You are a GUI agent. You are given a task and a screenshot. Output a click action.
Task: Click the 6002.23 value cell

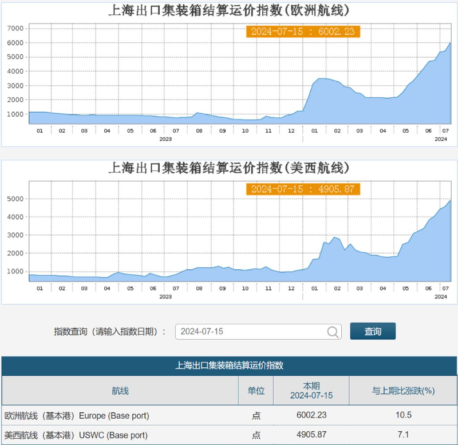click(311, 415)
